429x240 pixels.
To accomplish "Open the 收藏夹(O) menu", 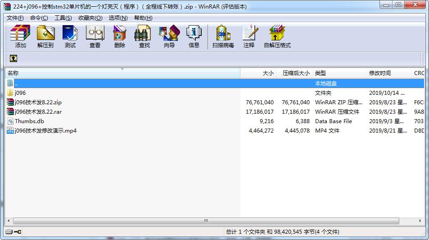I will 90,18.
